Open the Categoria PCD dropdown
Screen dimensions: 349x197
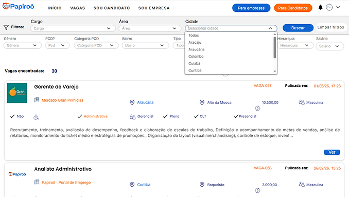pyautogui.click(x=96, y=45)
